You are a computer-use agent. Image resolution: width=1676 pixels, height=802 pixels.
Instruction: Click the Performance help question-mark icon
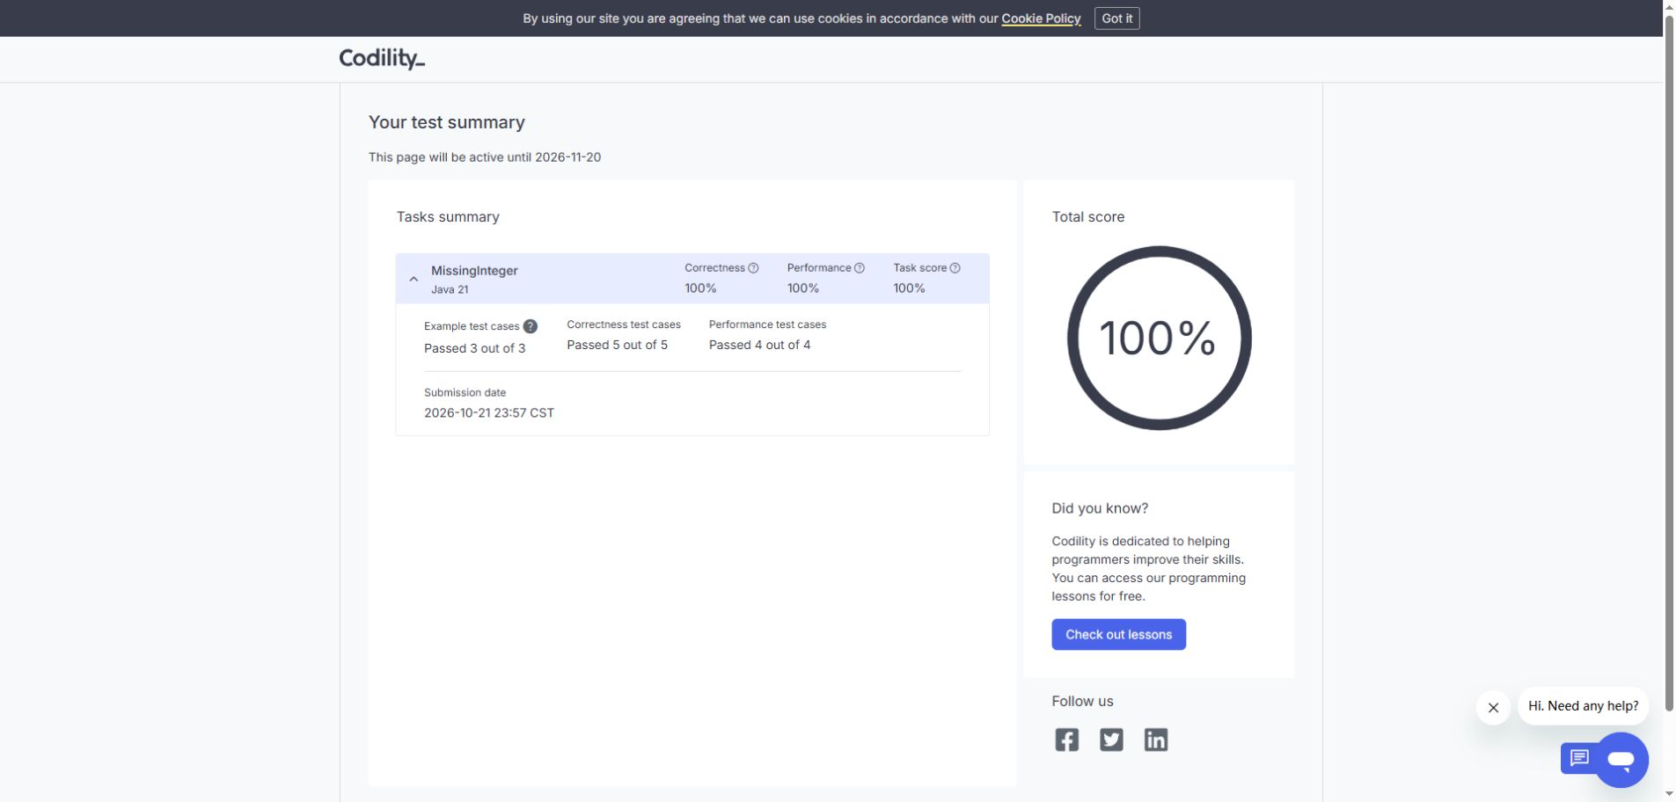[860, 268]
